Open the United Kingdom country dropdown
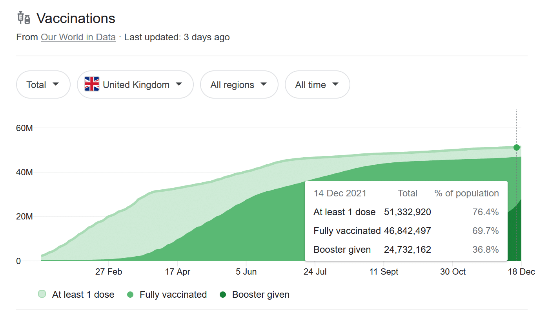The height and width of the screenshot is (311, 539). [135, 84]
